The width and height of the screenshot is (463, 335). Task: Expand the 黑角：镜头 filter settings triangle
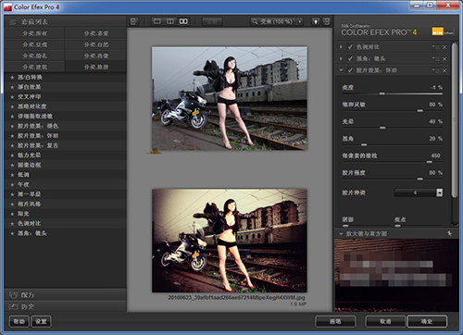pyautogui.click(x=341, y=58)
